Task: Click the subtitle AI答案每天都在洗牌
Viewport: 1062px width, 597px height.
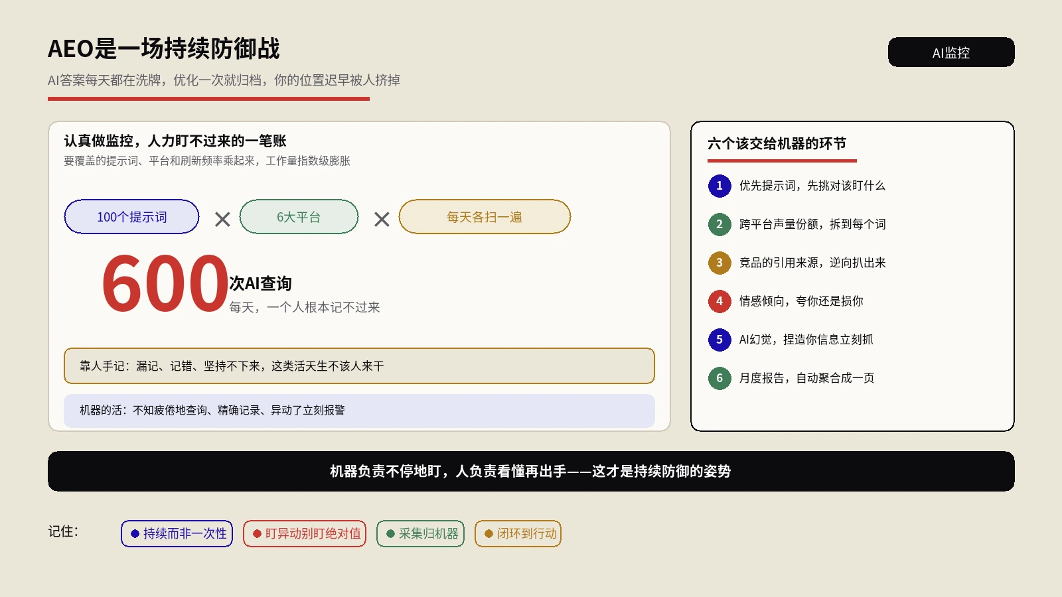Action: 224,80
